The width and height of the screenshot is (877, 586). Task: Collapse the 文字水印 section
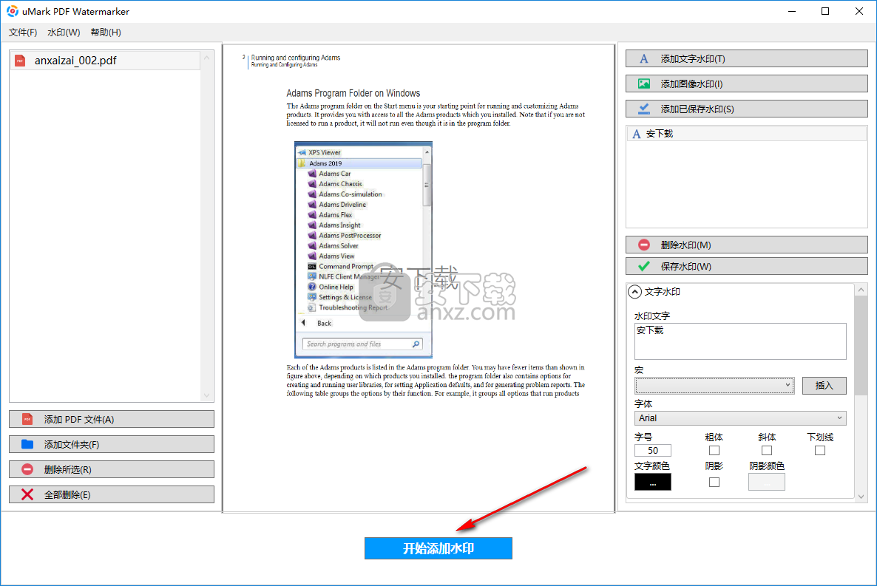[634, 292]
